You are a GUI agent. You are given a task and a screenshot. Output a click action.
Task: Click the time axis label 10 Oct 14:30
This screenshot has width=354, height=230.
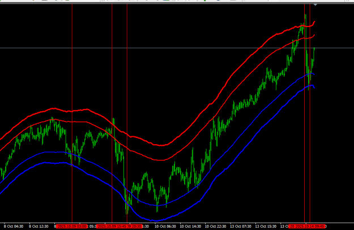pyautogui.click(x=190, y=226)
